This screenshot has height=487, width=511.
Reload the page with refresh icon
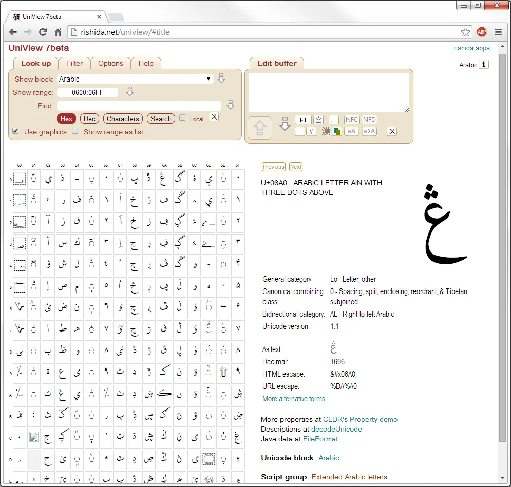point(43,32)
